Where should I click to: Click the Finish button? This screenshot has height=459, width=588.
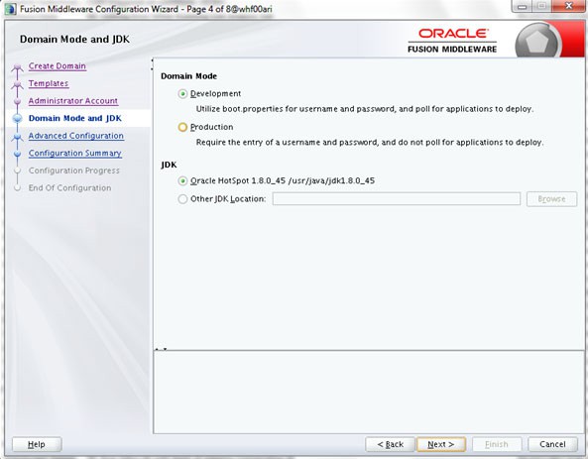point(497,444)
